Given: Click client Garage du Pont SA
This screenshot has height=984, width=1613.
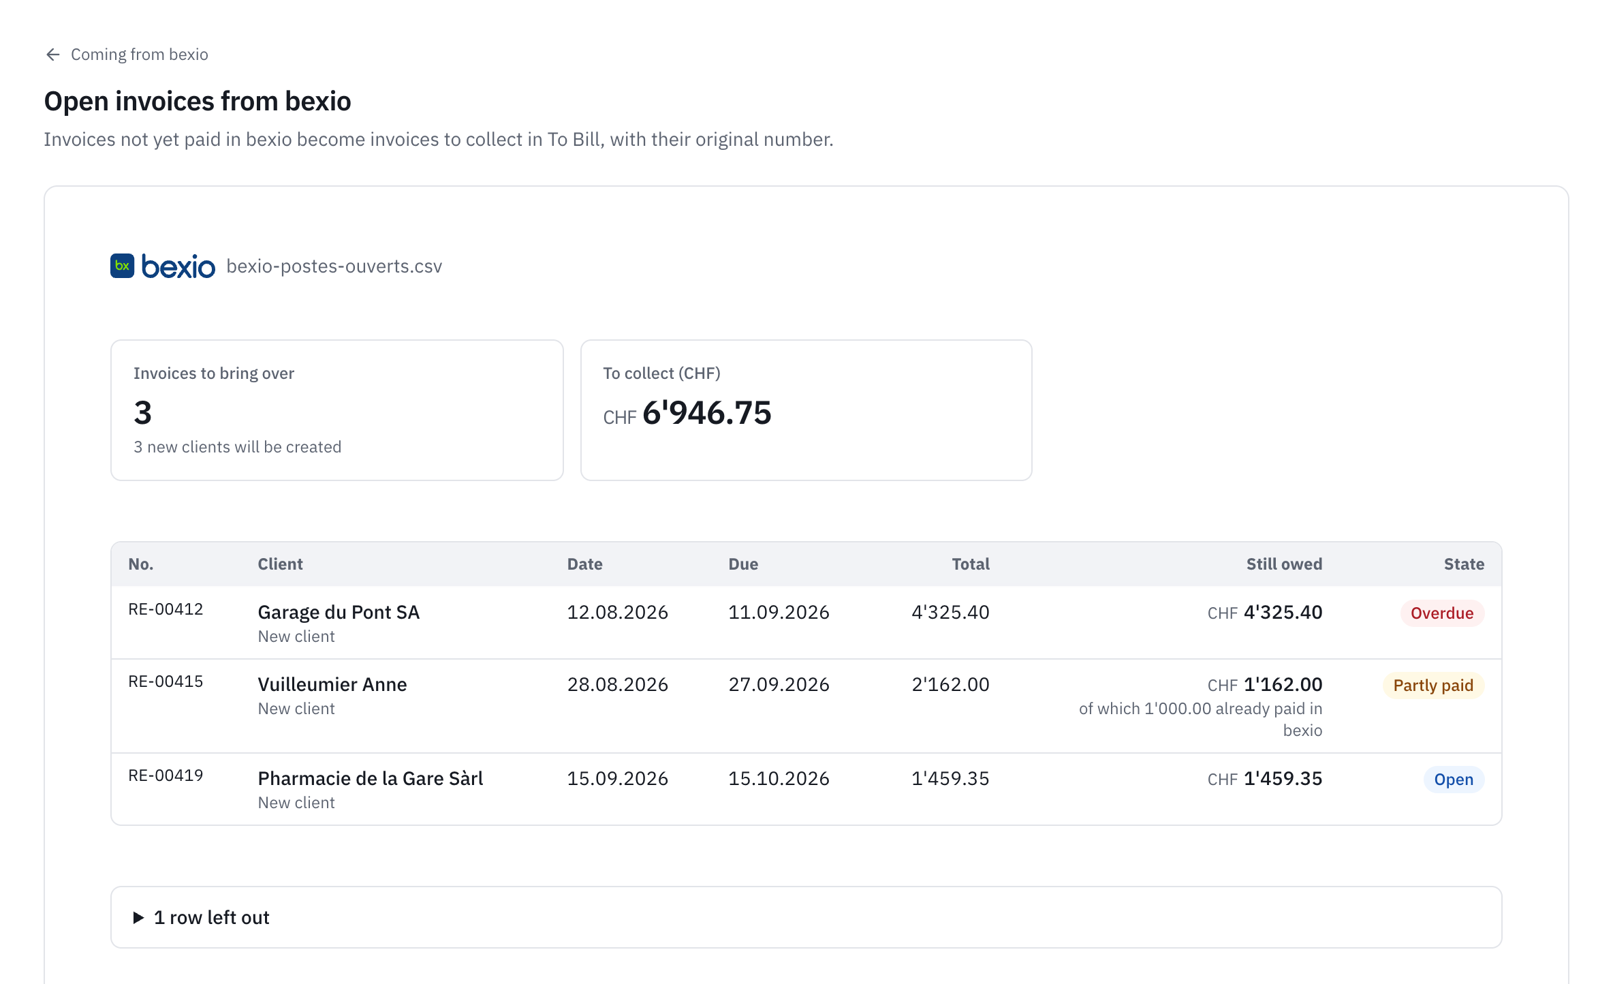Looking at the screenshot, I should click(339, 612).
